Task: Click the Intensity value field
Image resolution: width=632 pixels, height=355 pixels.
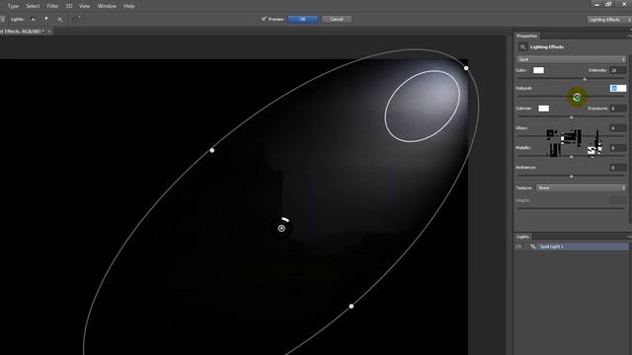Action: pos(617,70)
